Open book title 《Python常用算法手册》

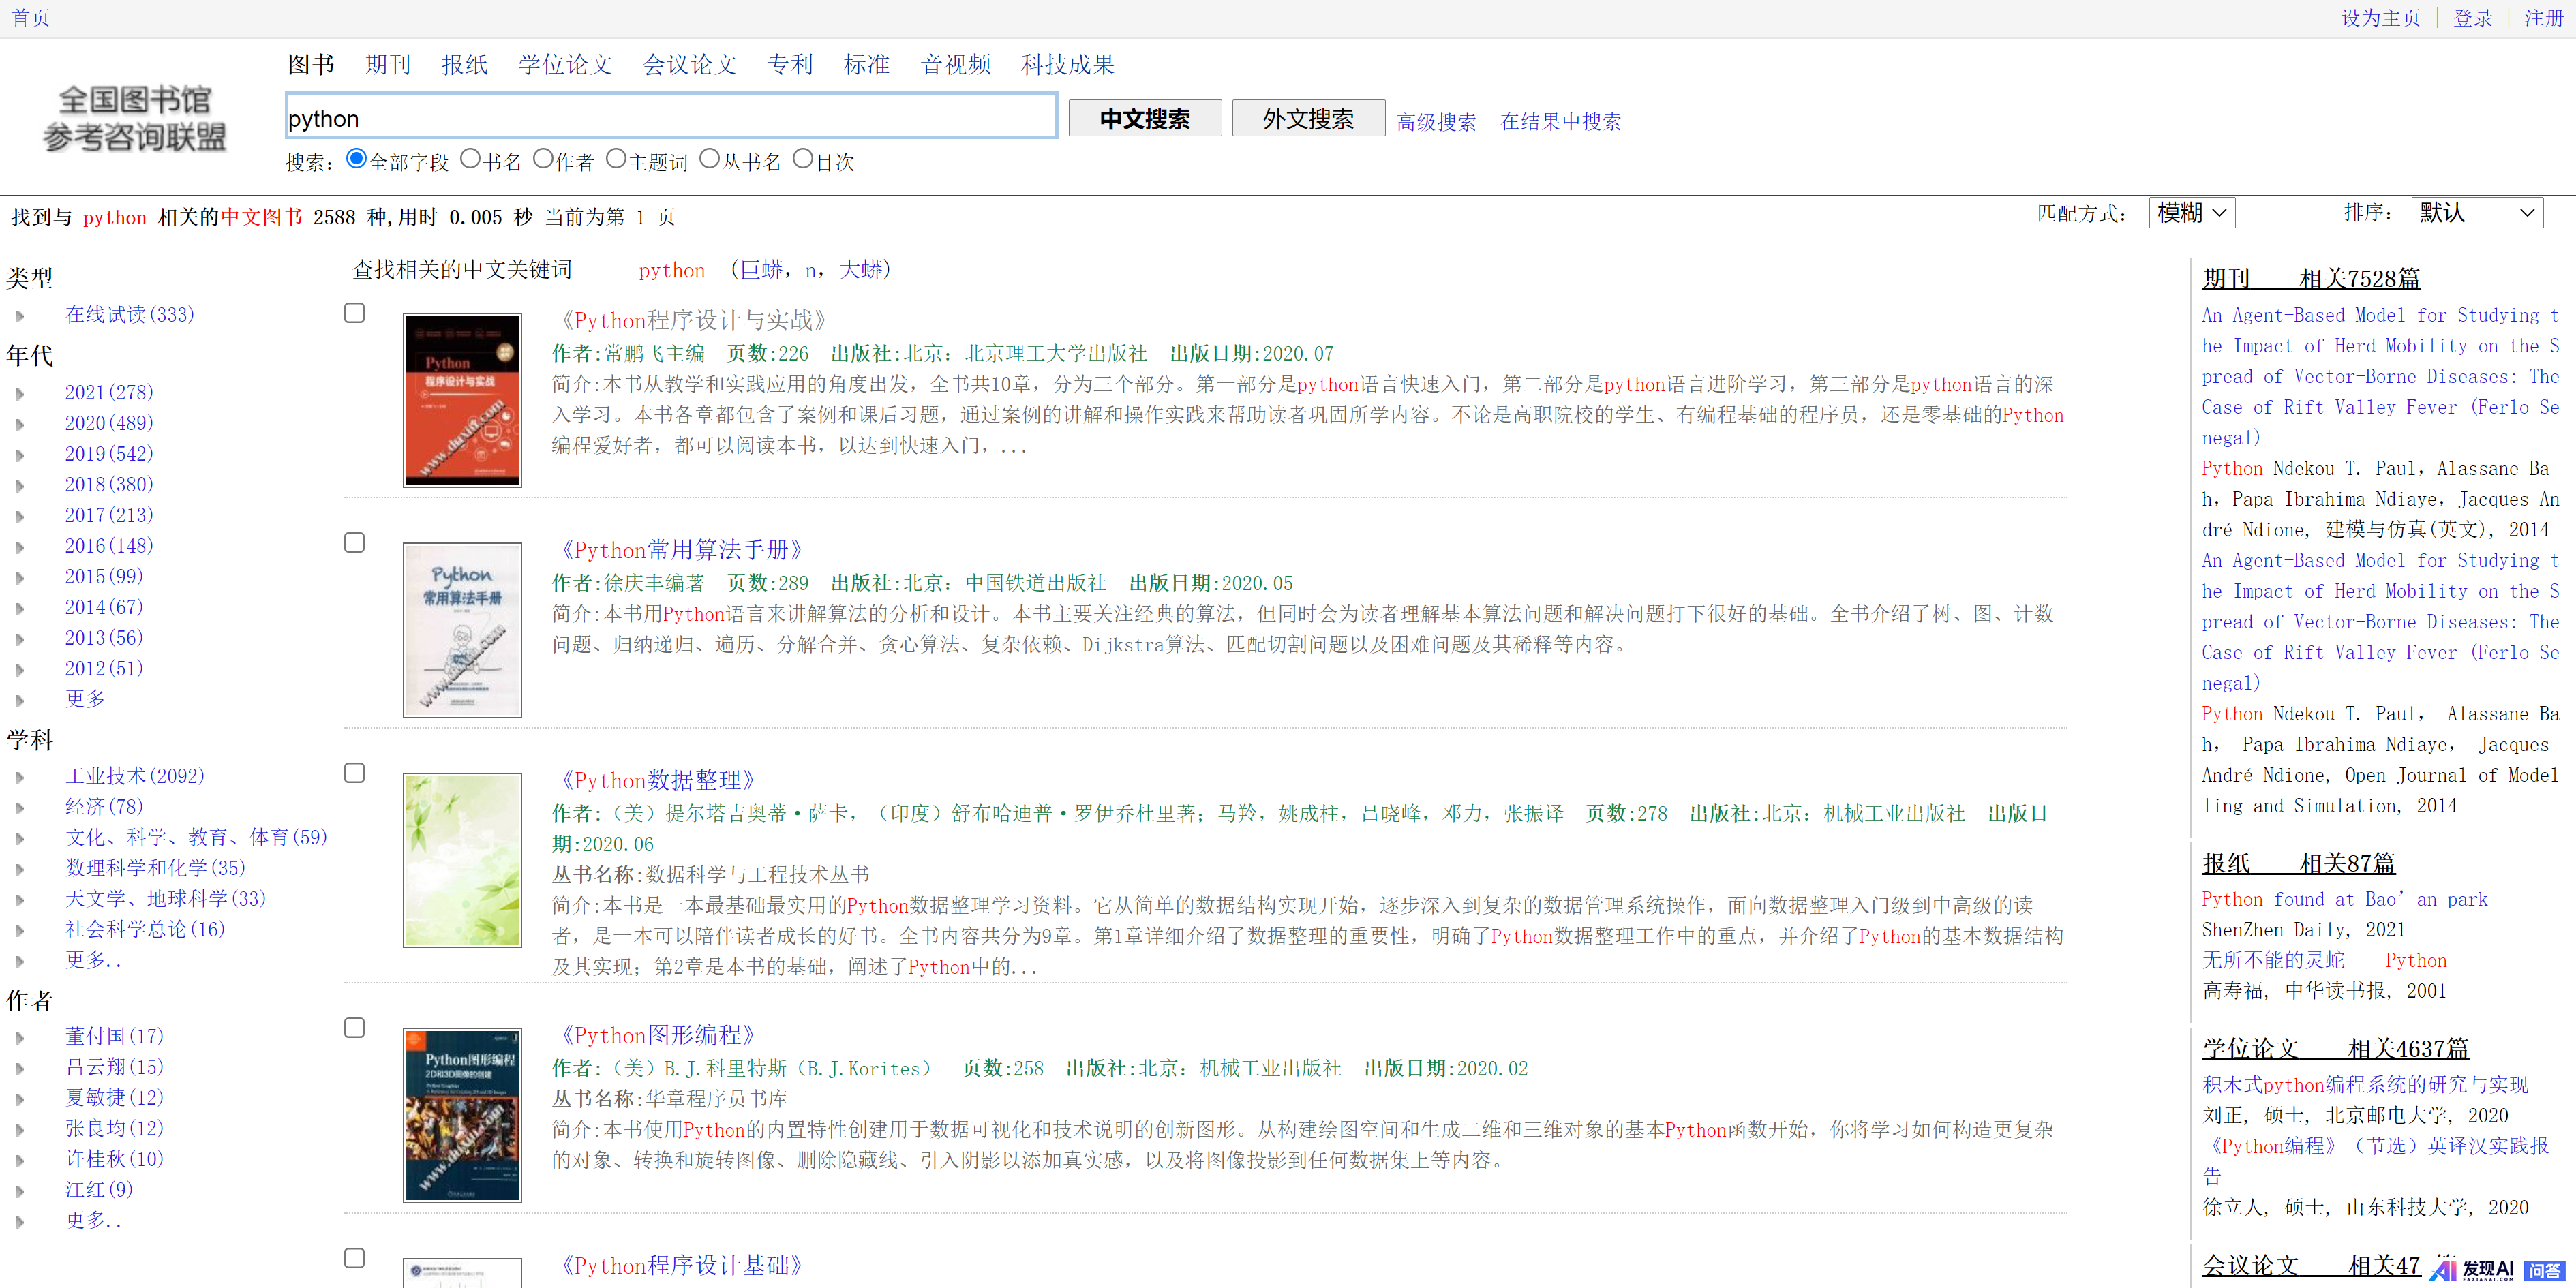point(682,550)
